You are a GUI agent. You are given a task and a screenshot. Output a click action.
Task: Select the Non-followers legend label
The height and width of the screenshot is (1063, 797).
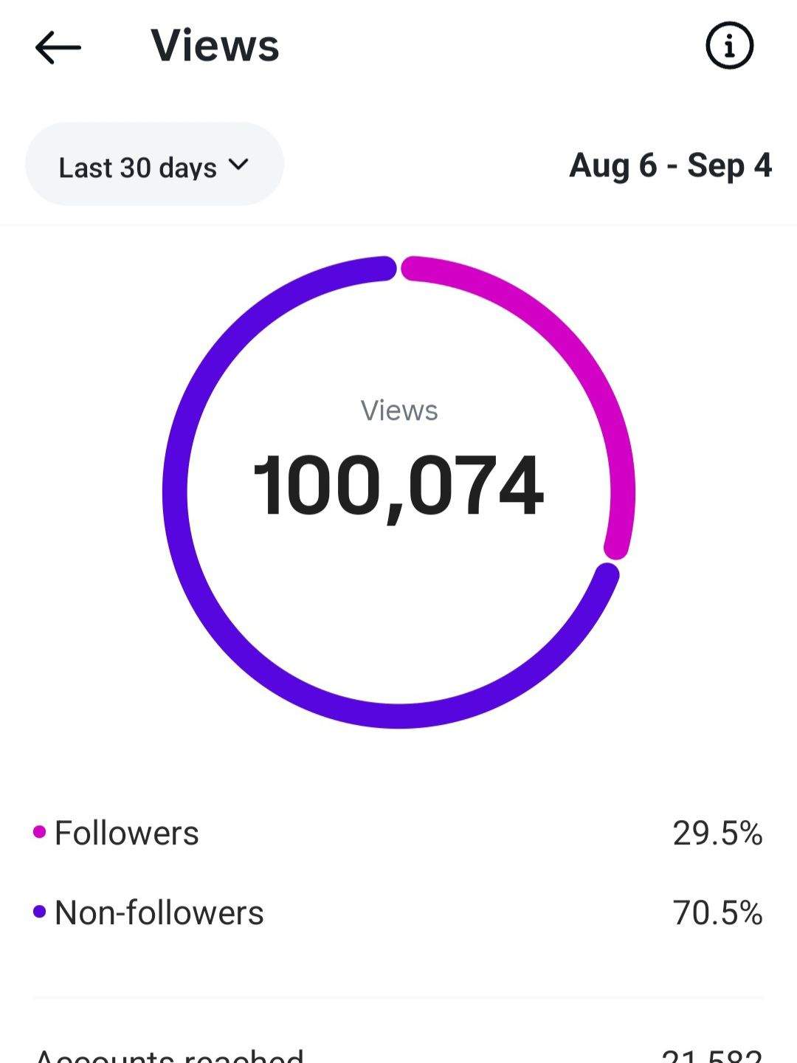tap(159, 913)
